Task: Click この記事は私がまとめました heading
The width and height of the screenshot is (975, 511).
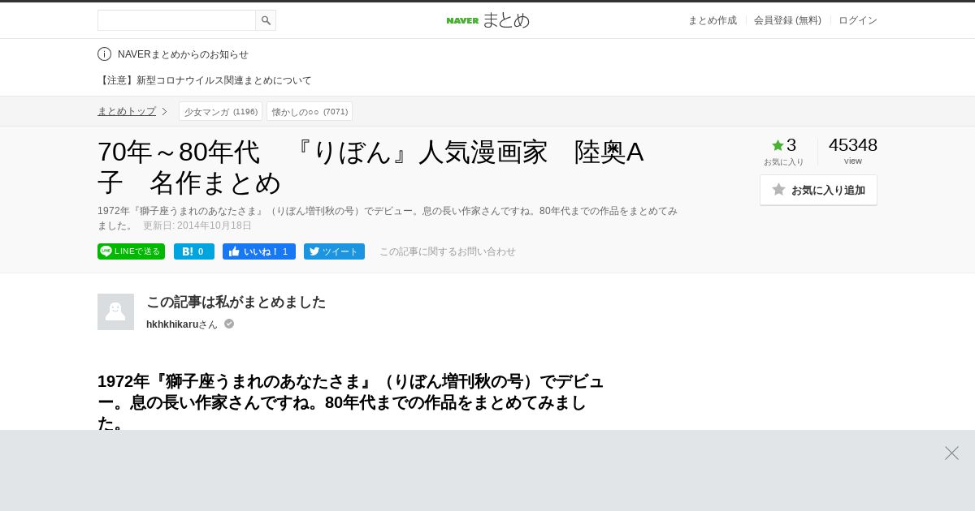Action: pyautogui.click(x=236, y=302)
